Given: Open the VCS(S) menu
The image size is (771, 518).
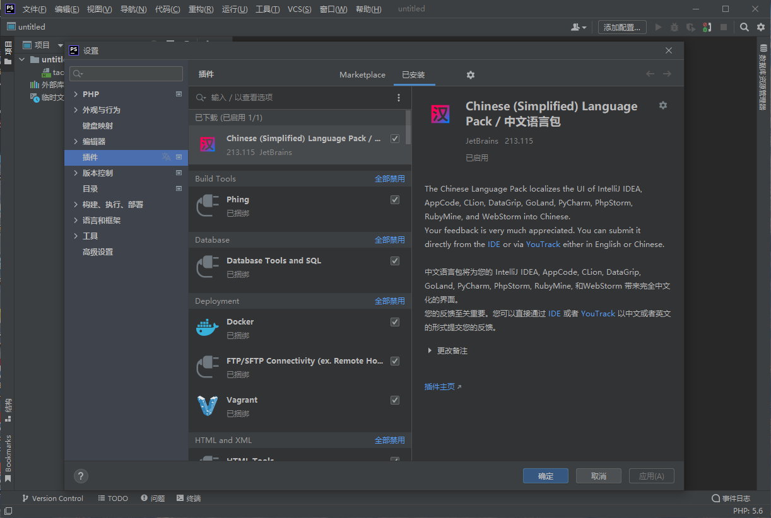Looking at the screenshot, I should point(299,9).
